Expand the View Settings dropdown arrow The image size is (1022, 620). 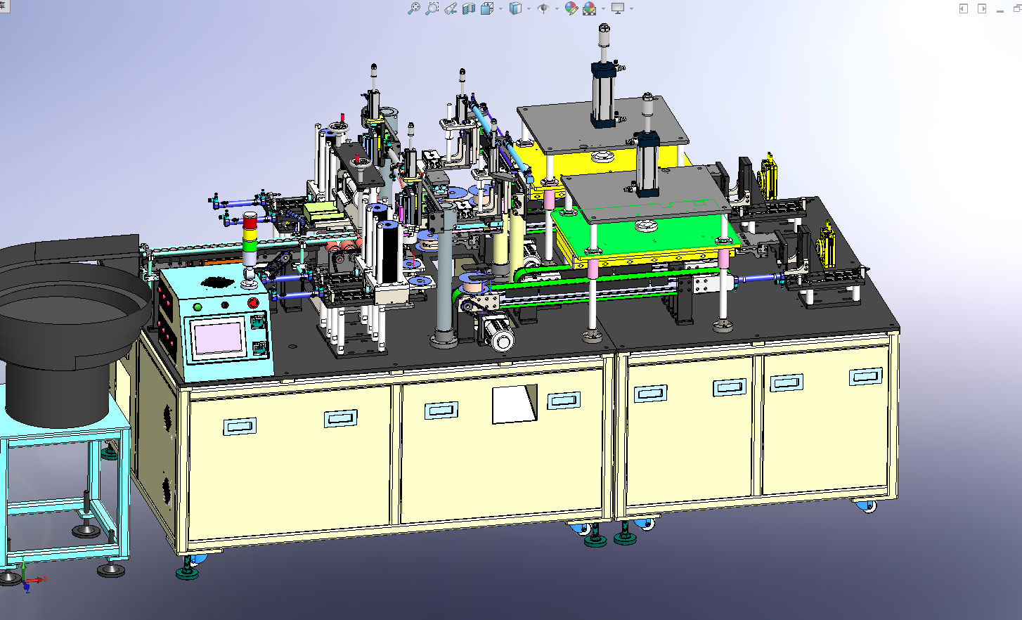(x=631, y=8)
